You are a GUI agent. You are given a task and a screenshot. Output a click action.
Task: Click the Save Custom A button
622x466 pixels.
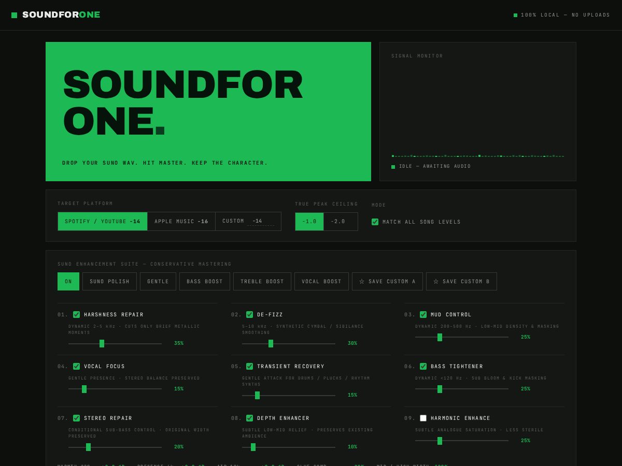(x=387, y=281)
